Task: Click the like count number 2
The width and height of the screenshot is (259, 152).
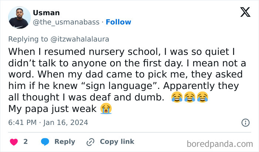Action: 26,142
